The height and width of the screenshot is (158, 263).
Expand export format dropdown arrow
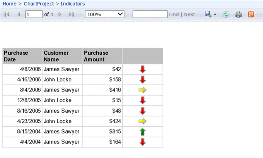point(215,14)
